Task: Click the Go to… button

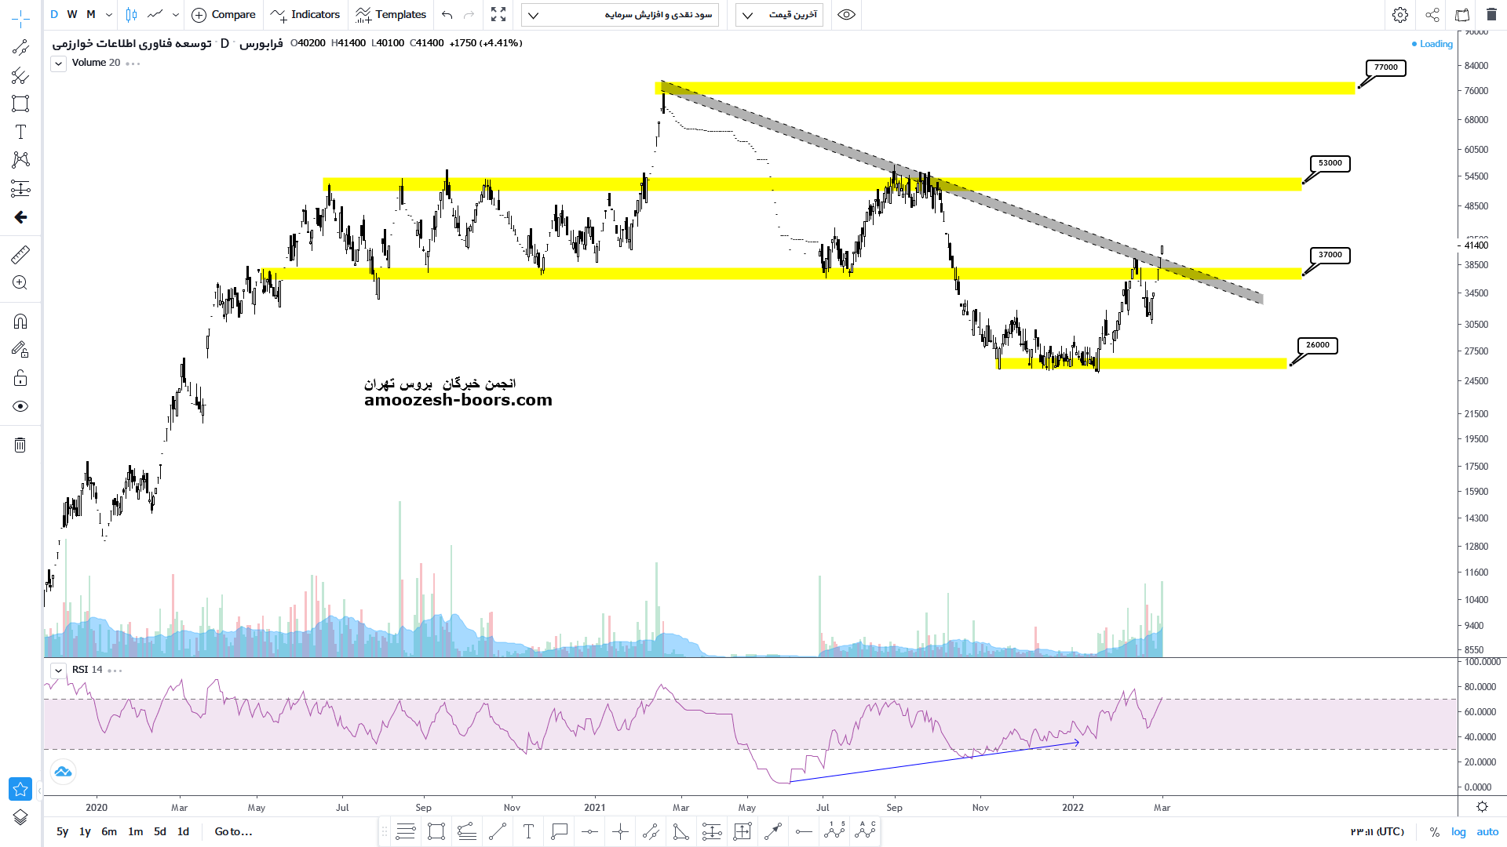Action: [x=233, y=831]
